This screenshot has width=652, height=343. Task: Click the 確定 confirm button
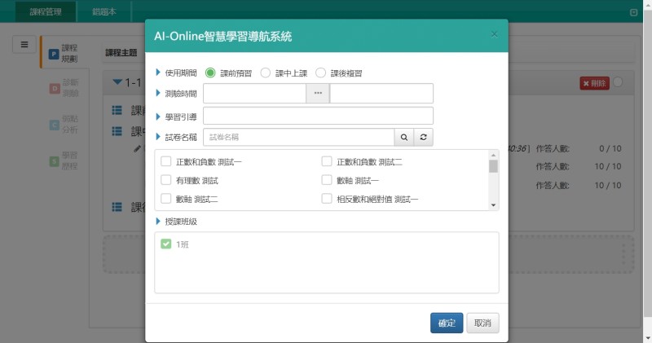pos(447,323)
